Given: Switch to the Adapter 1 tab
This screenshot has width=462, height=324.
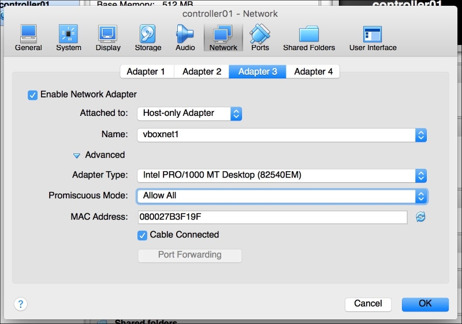Looking at the screenshot, I should 147,71.
